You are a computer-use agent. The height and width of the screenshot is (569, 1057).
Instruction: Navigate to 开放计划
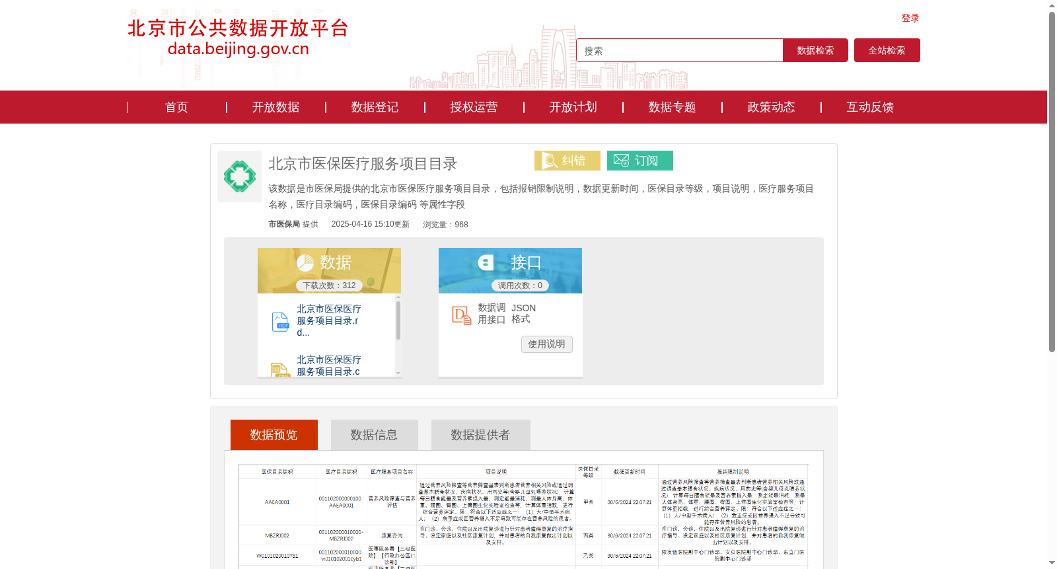point(573,107)
